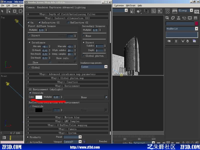Open the Customize menu

119,5
